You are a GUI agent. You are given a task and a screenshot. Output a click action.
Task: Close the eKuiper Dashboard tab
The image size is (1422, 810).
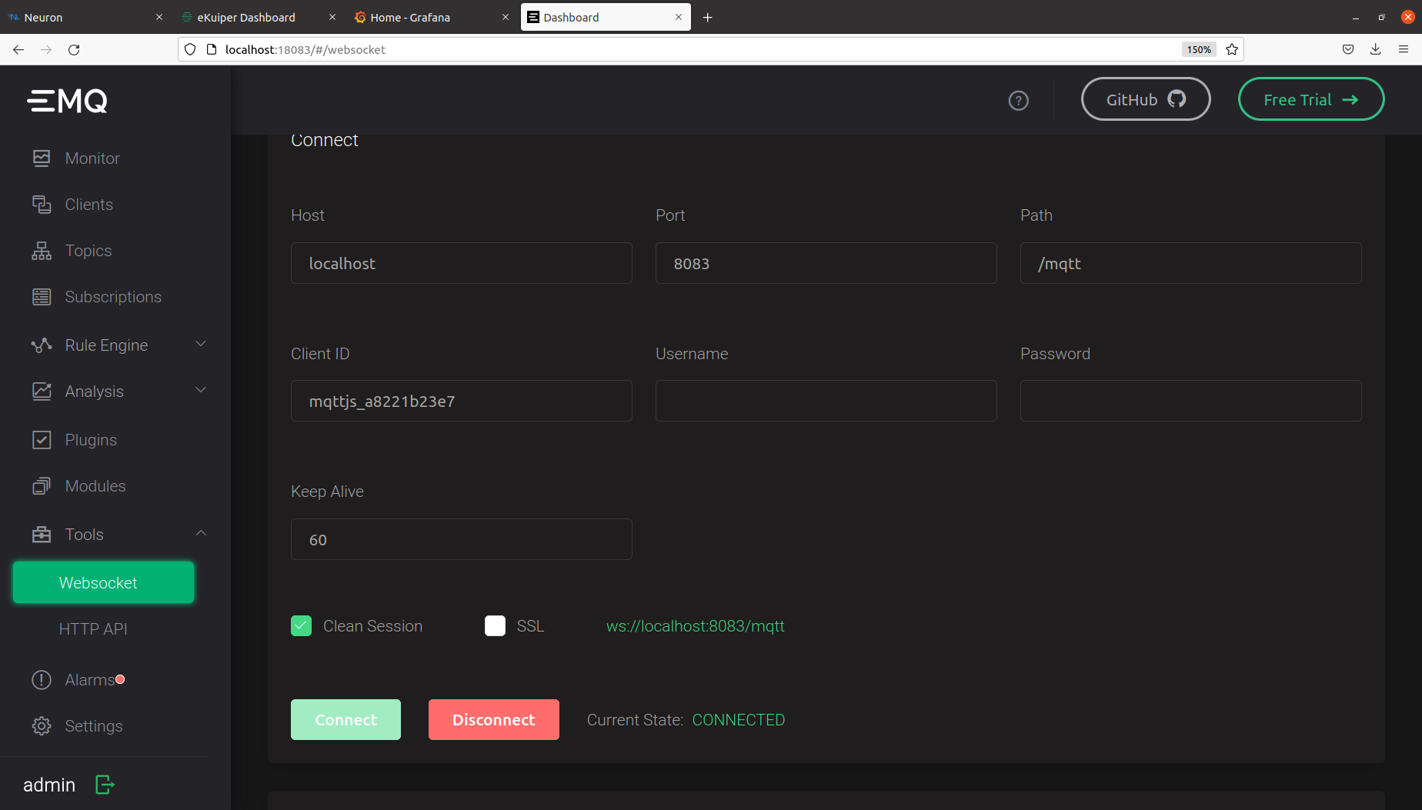(332, 17)
